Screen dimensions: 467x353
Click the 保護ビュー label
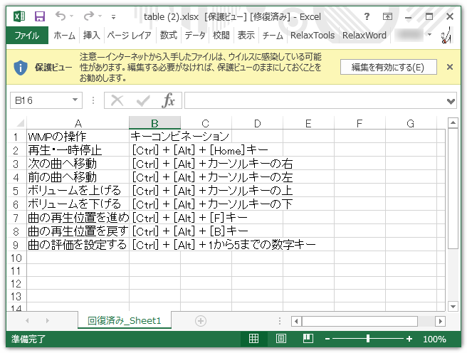[x=53, y=68]
